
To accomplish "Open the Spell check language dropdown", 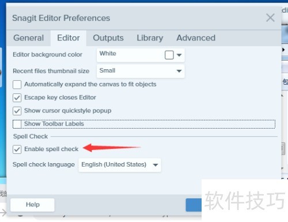I will (120, 165).
